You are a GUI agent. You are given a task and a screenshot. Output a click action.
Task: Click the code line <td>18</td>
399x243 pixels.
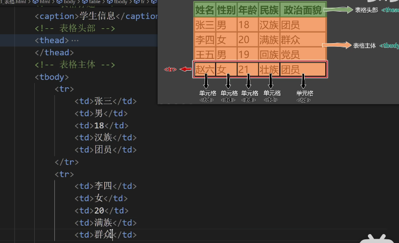point(102,125)
